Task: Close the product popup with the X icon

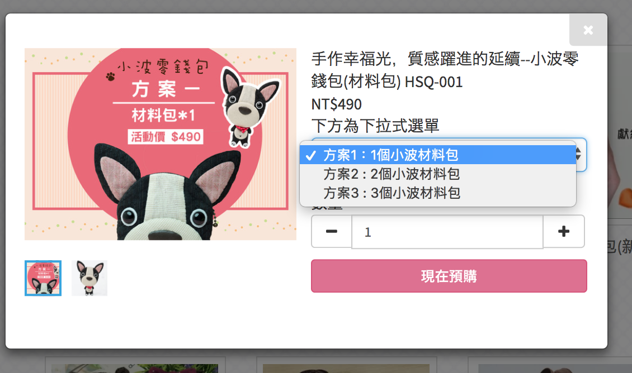Action: [x=588, y=30]
